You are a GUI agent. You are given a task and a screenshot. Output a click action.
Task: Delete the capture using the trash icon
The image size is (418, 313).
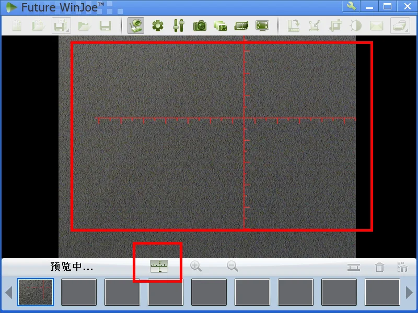(379, 267)
